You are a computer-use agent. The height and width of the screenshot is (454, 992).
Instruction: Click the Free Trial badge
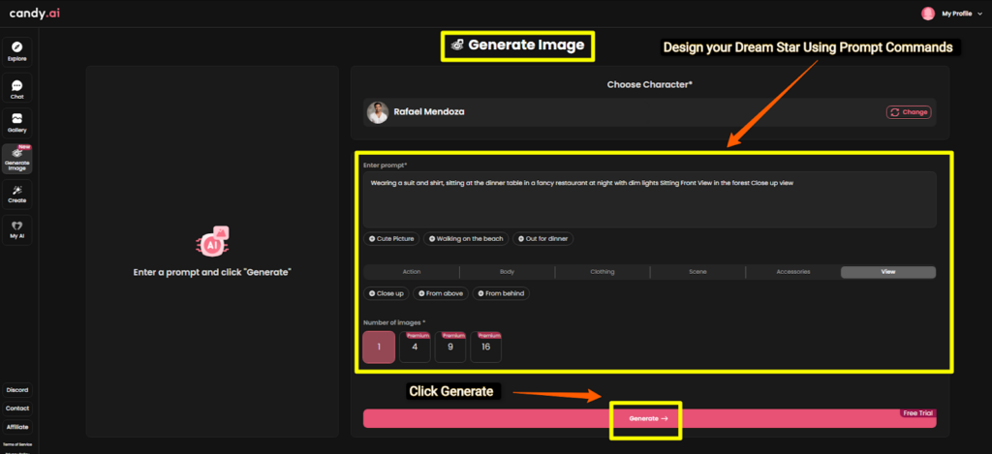tap(918, 413)
